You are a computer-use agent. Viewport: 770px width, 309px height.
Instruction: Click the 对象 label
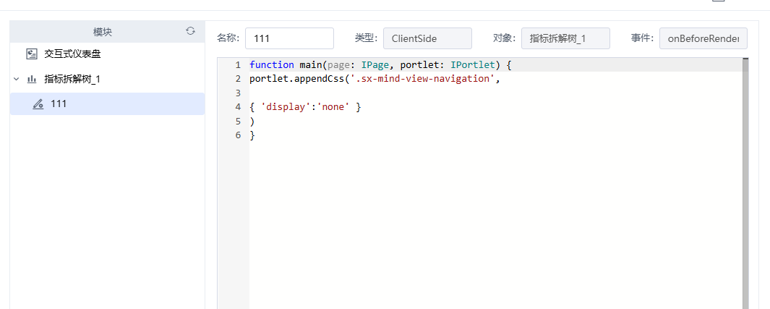coord(504,38)
